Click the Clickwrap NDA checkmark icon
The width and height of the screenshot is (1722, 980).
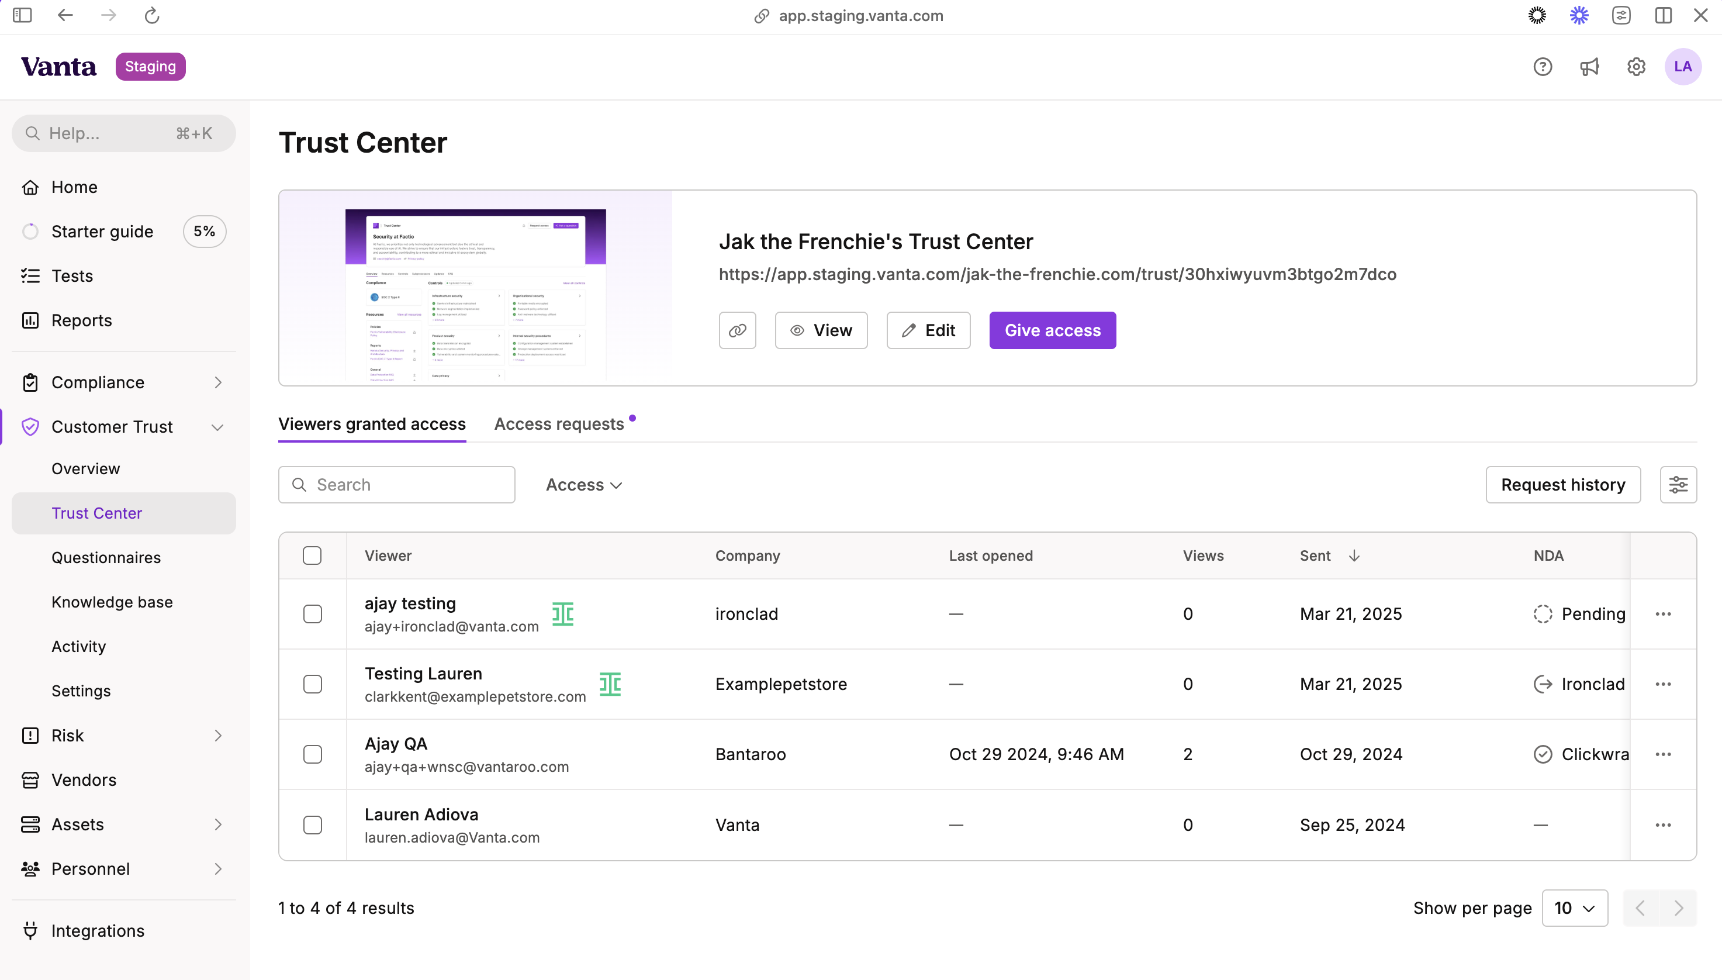tap(1543, 754)
